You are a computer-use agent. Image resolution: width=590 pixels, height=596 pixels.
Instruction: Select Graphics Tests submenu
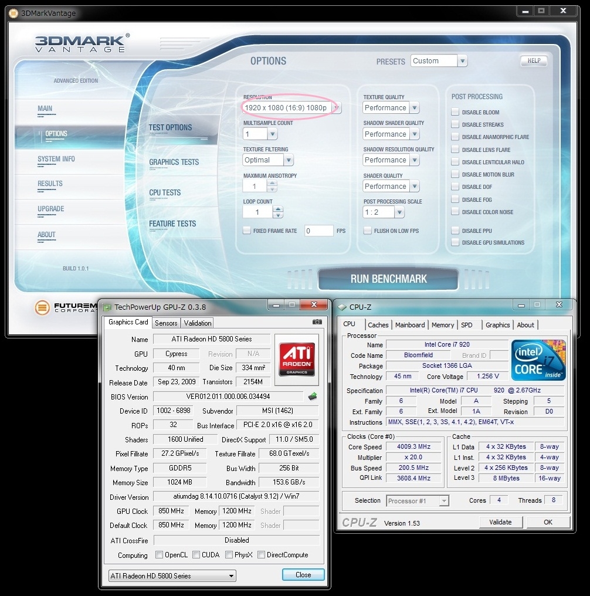tap(174, 162)
